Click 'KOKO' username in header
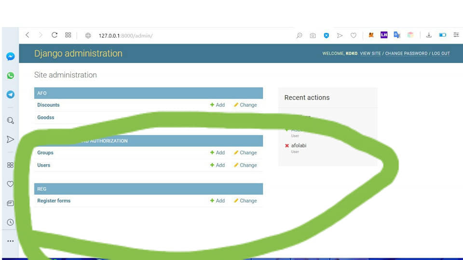The height and width of the screenshot is (260, 463). point(352,54)
